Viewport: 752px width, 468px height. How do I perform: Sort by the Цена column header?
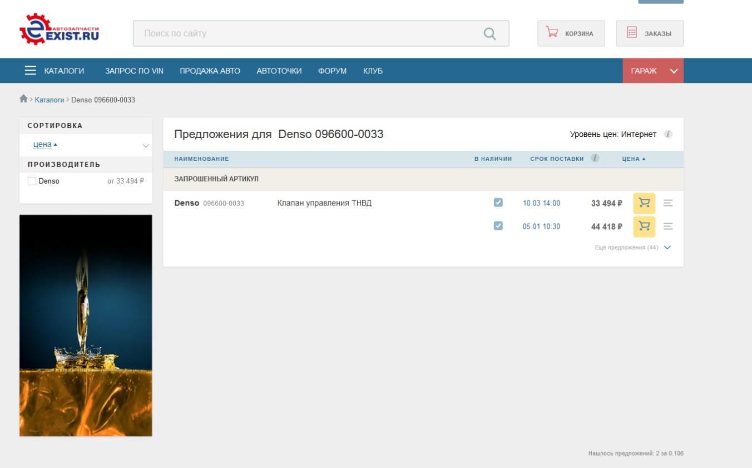634,159
